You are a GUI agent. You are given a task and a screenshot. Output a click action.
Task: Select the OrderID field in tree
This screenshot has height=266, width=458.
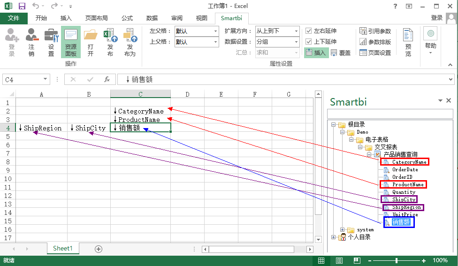[x=402, y=177]
